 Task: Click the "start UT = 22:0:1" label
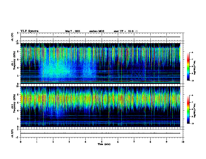pos(126,31)
